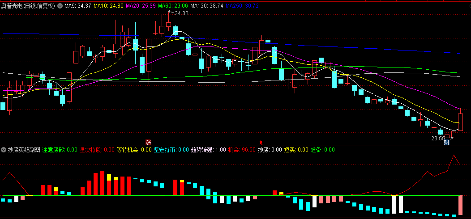Click the red S signal marker
Screen dimensions: 471x219
[261, 143]
